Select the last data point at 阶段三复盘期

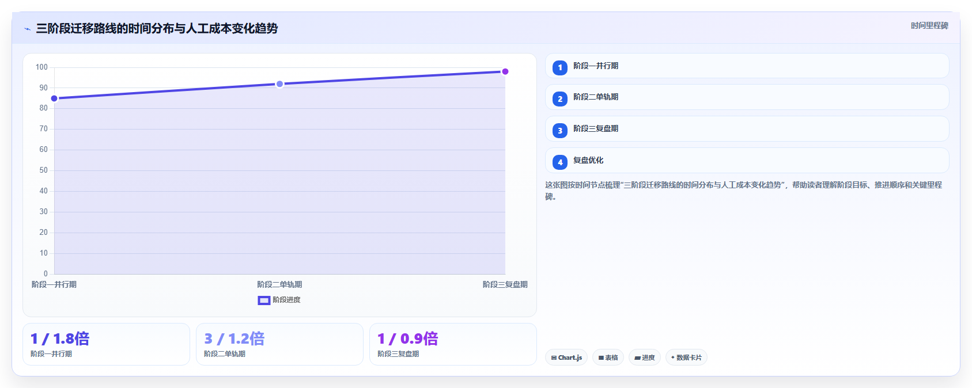505,71
